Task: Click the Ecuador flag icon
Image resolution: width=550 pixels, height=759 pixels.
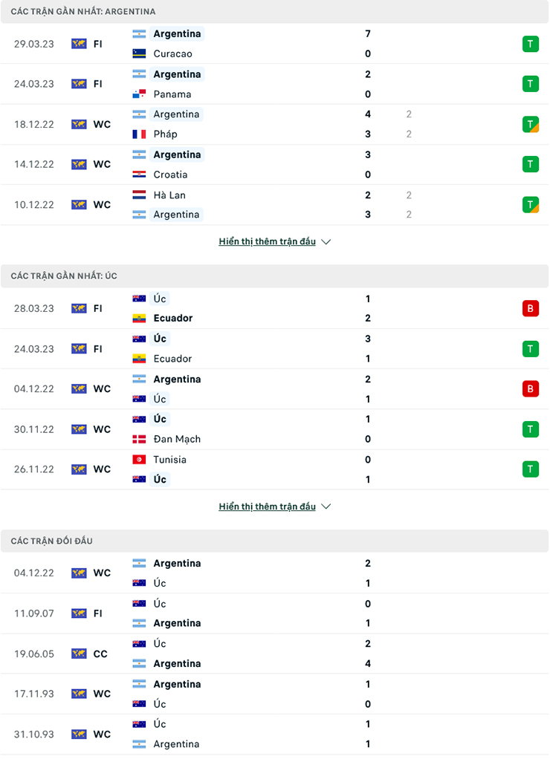Action: pyautogui.click(x=140, y=318)
